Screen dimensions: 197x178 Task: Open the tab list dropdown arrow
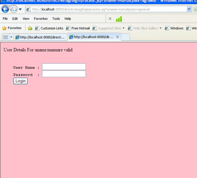tap(11, 37)
